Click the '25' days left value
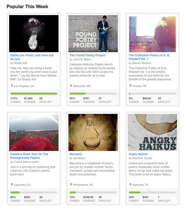Viewport: 184px width, 209px height. coord(159,98)
